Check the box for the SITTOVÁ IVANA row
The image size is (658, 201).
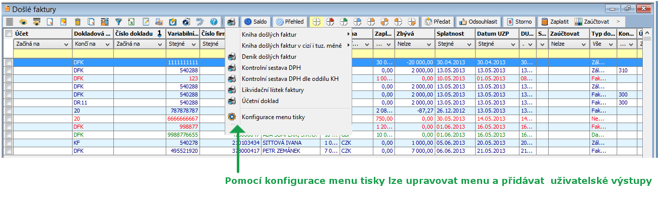click(x=9, y=143)
